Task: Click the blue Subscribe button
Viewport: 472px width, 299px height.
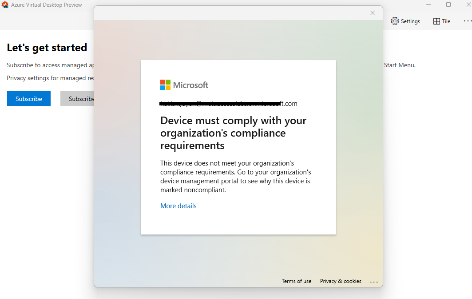Action: tap(29, 98)
